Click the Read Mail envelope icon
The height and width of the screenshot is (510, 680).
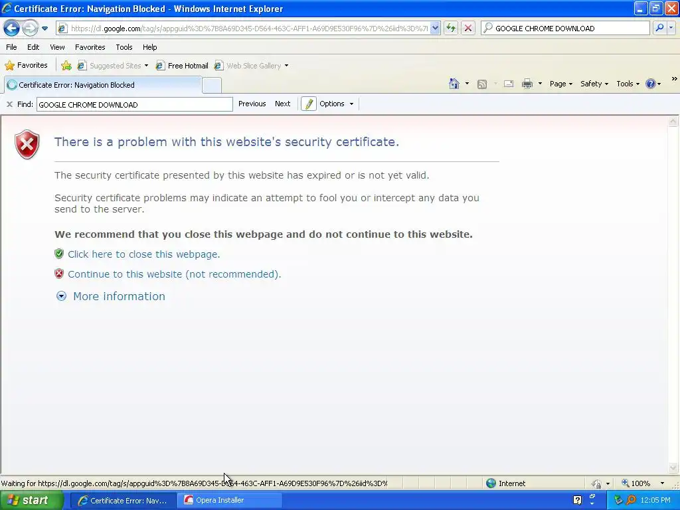coord(509,84)
